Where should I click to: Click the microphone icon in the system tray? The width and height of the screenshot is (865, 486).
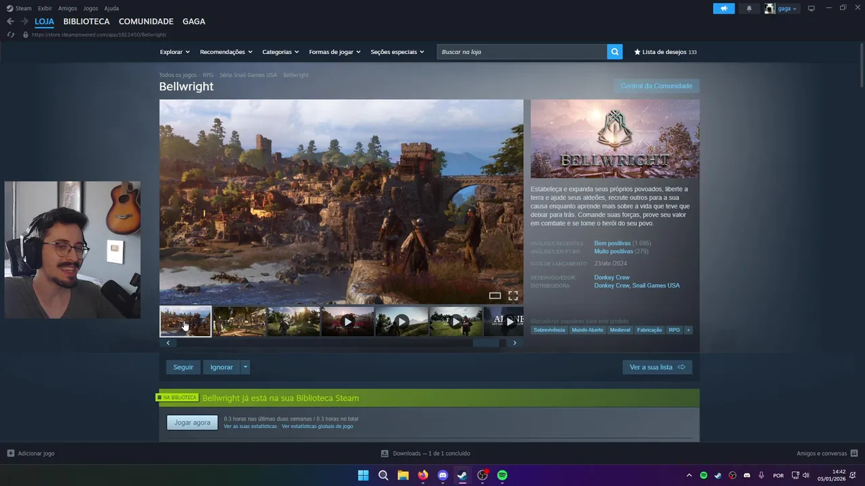(x=761, y=476)
